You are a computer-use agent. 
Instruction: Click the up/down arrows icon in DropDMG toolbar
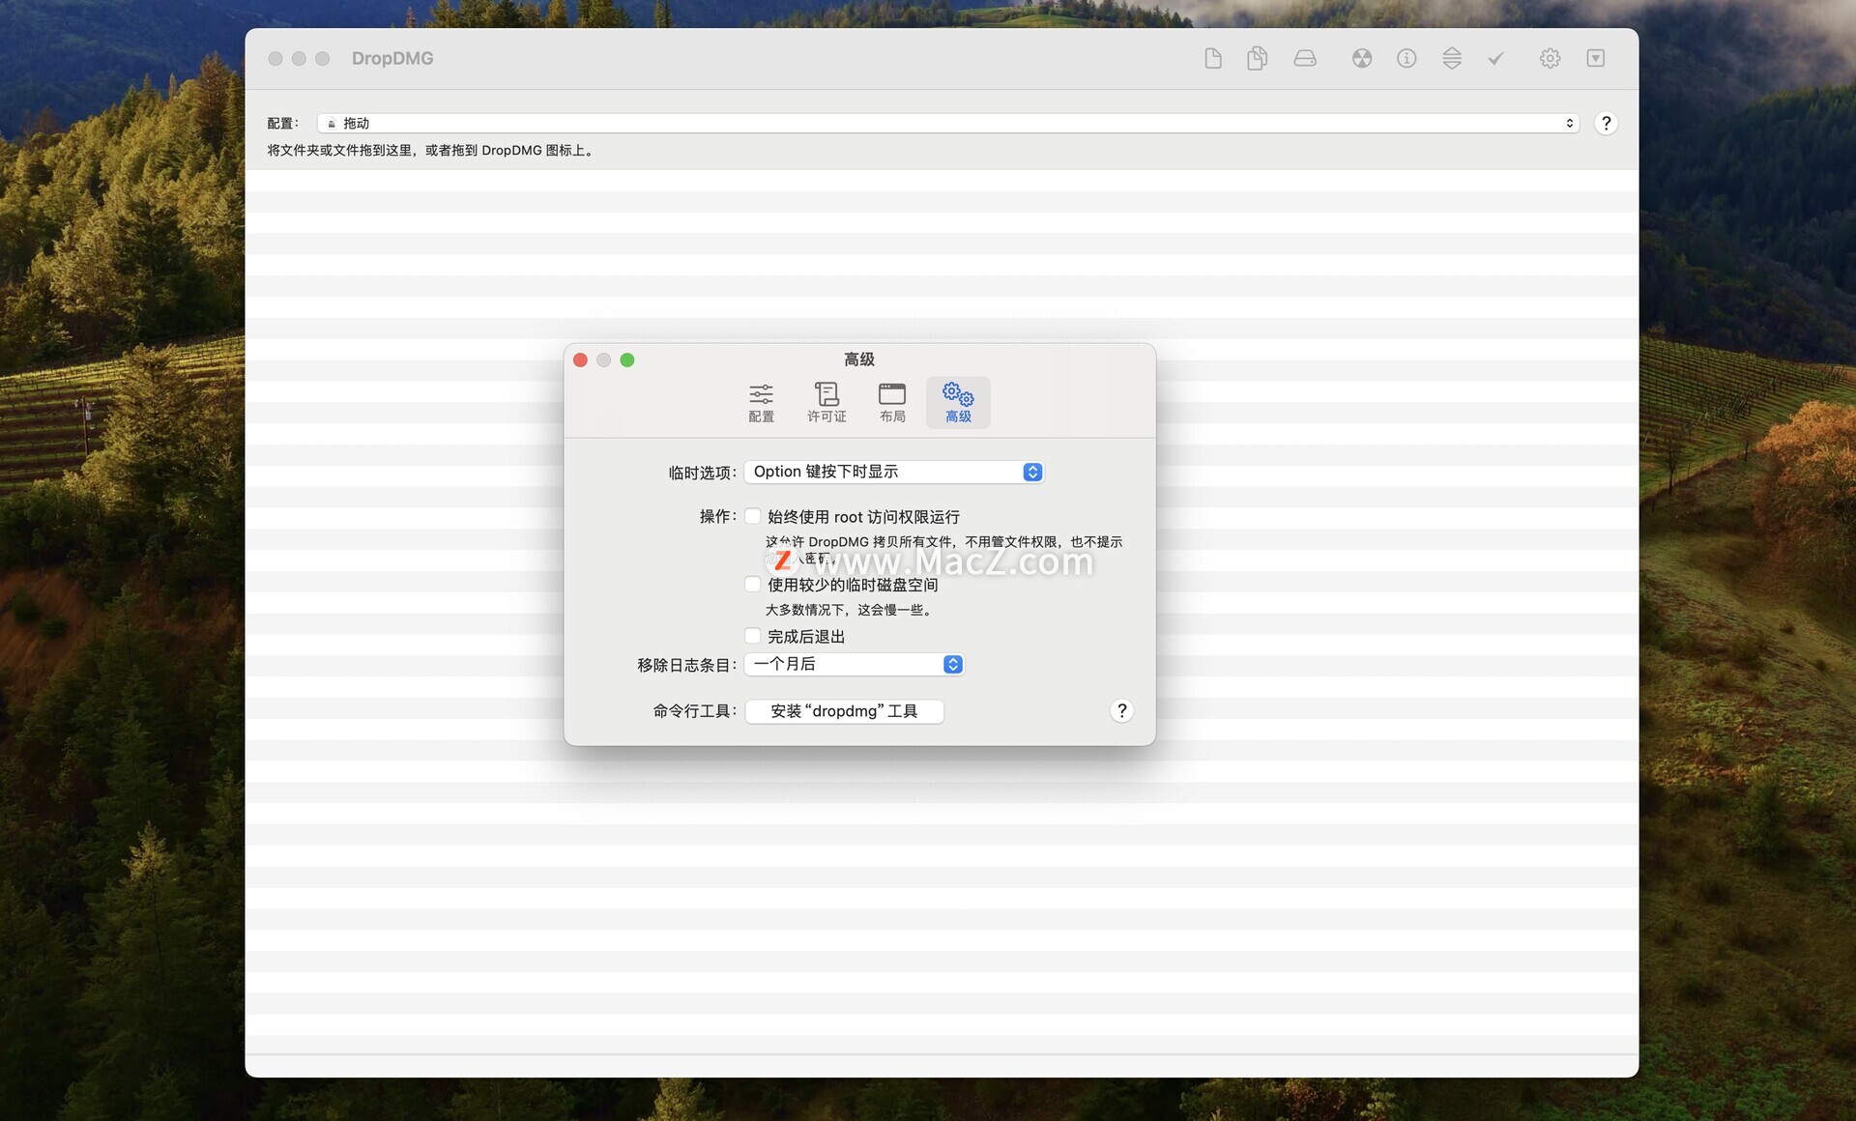point(1452,59)
